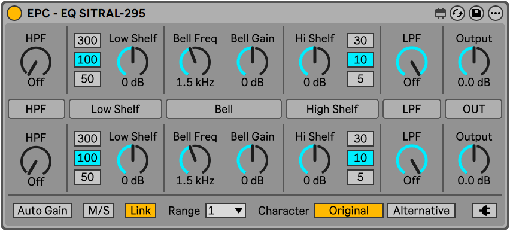The image size is (510, 231).
Task: Click the top row Bell Freq knob
Action: click(x=195, y=62)
